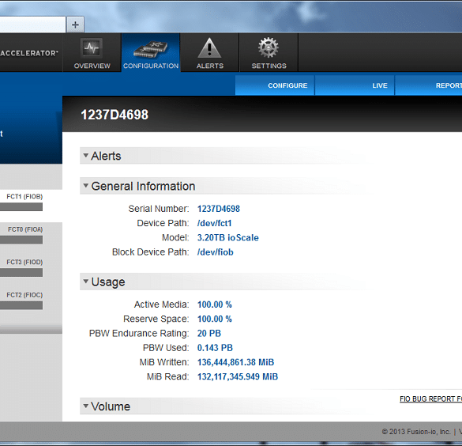Click the Usage section heading text
This screenshot has height=446, width=462.
pyautogui.click(x=108, y=282)
